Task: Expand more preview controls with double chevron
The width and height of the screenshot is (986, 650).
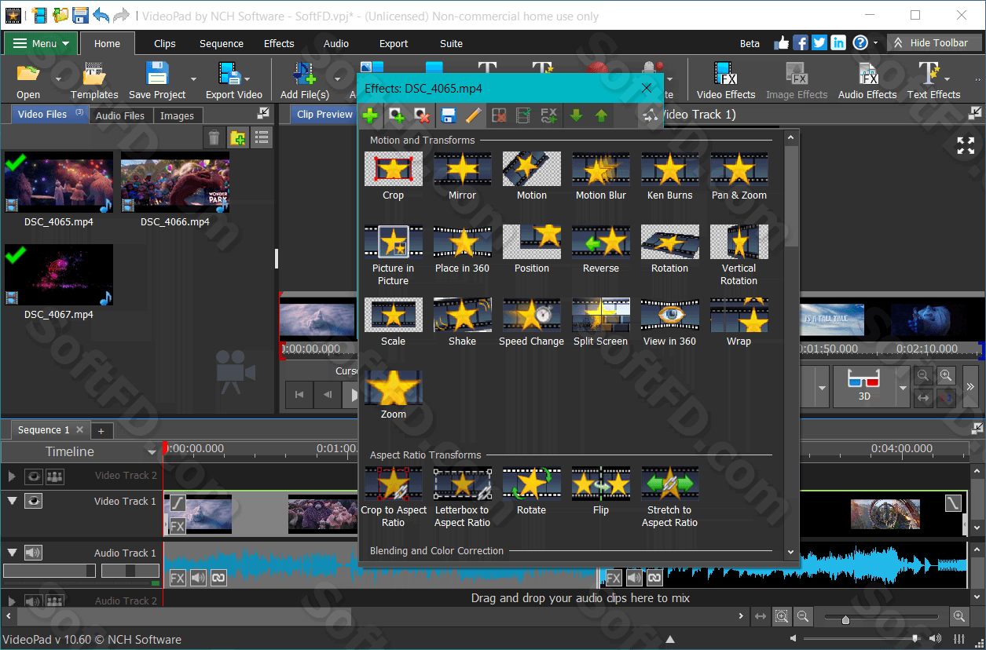Action: 971,386
